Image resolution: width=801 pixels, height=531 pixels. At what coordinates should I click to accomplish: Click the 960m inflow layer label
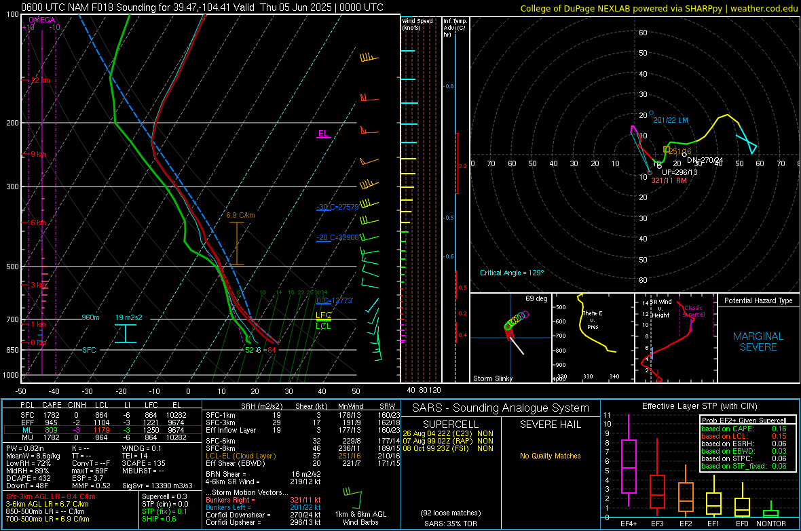tap(90, 317)
